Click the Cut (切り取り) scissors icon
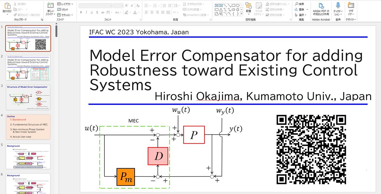 15,4
